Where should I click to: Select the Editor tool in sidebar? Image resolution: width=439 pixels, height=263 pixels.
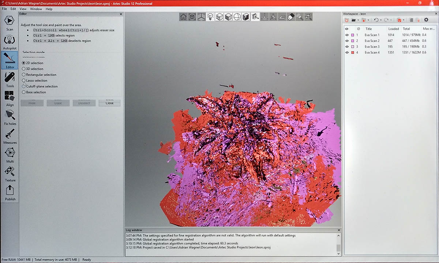(10, 60)
